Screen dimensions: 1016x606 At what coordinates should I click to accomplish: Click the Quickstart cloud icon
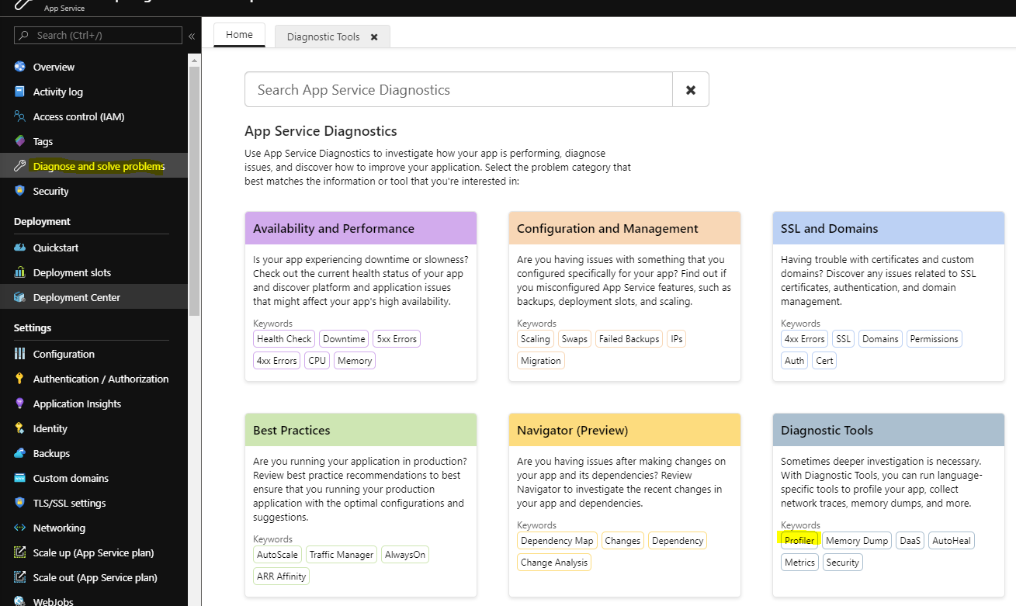point(20,248)
